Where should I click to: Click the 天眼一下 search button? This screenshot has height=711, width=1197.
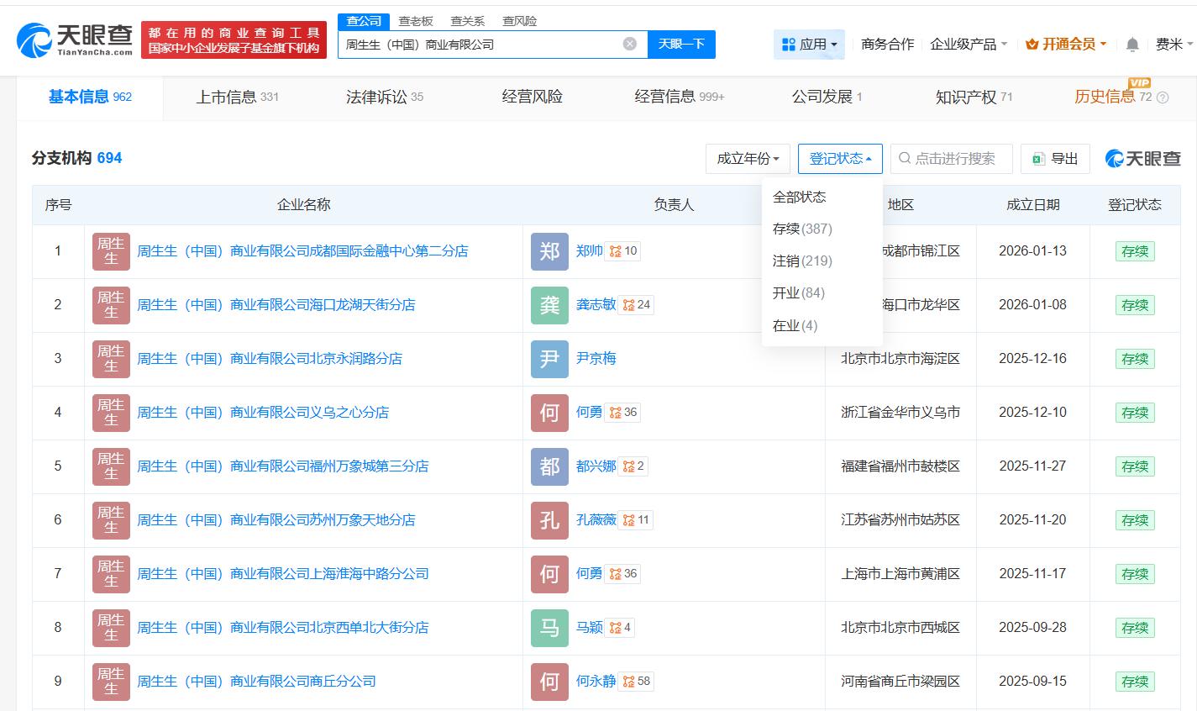point(681,44)
